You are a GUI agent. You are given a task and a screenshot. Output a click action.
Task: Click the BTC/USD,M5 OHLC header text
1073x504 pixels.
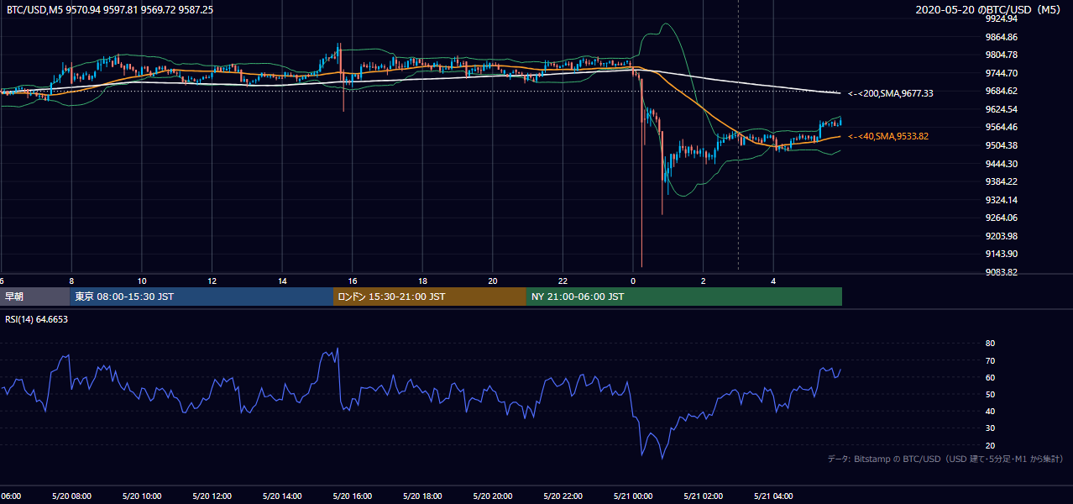pos(109,9)
